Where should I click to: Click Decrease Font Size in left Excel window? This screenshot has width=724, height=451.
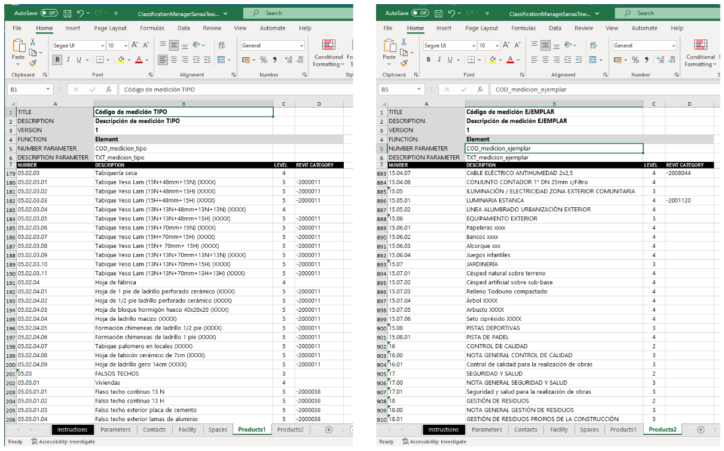coord(146,45)
